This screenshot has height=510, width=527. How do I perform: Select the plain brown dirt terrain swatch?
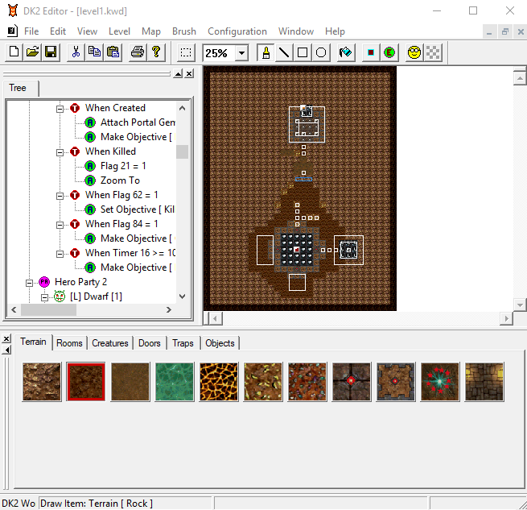[x=130, y=382]
